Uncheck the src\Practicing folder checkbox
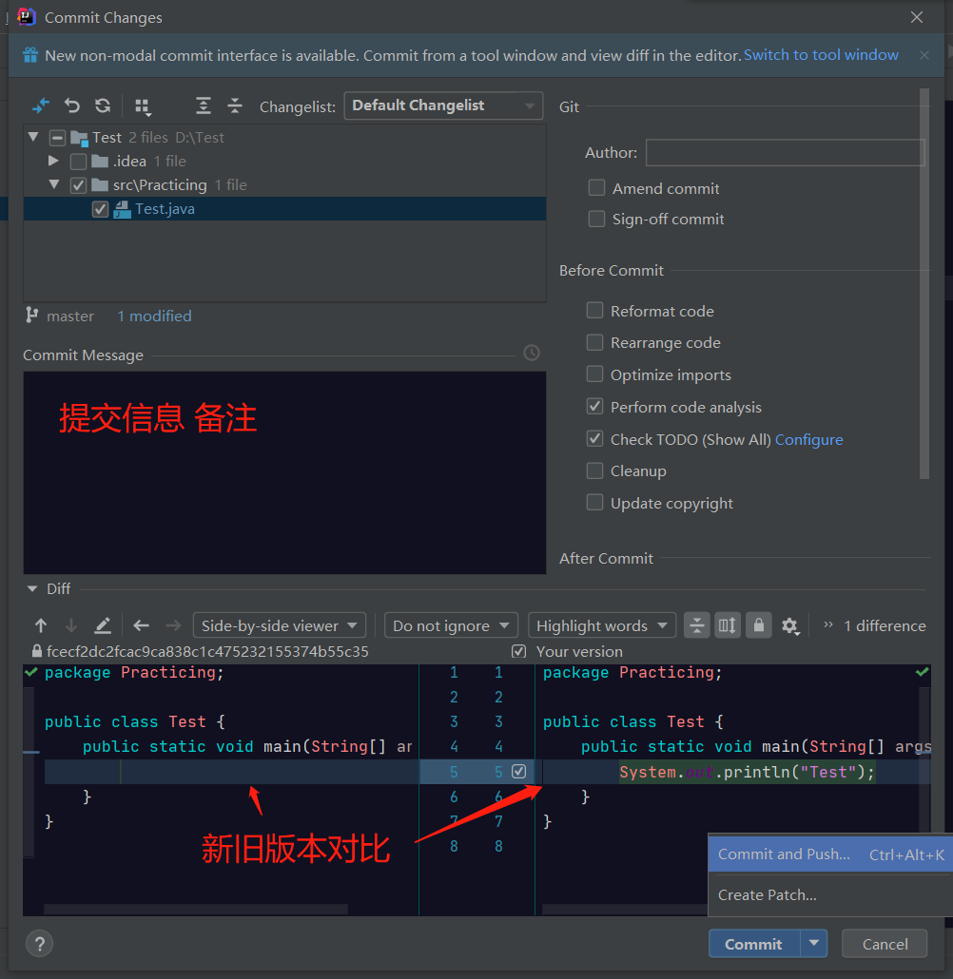953x979 pixels. pyautogui.click(x=78, y=184)
